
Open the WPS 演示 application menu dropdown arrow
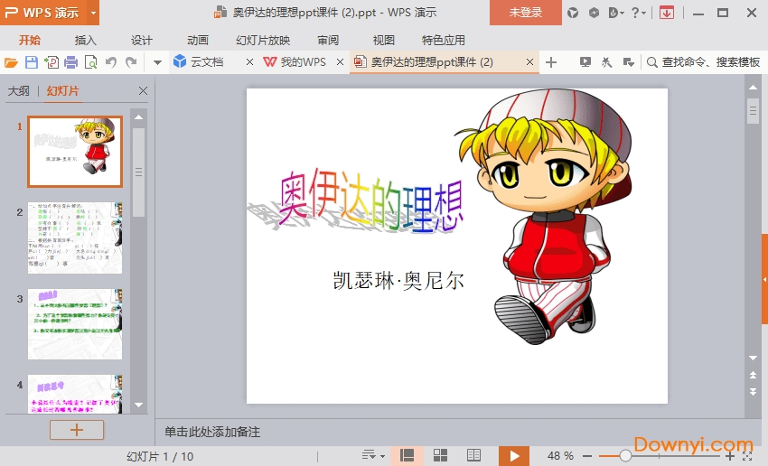coord(93,13)
